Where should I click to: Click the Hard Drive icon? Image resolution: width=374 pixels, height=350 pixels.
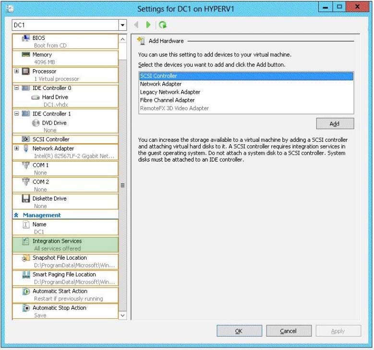[36, 97]
